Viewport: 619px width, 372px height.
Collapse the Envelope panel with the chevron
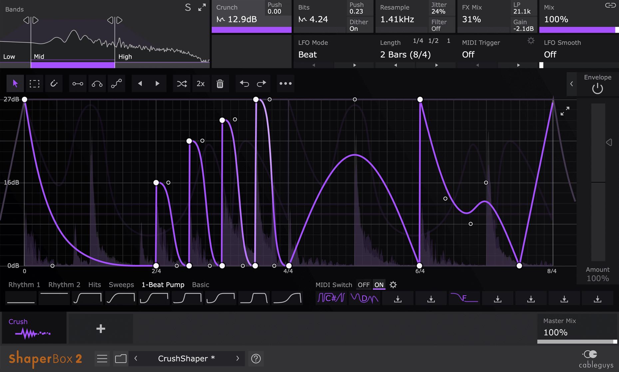(x=571, y=84)
